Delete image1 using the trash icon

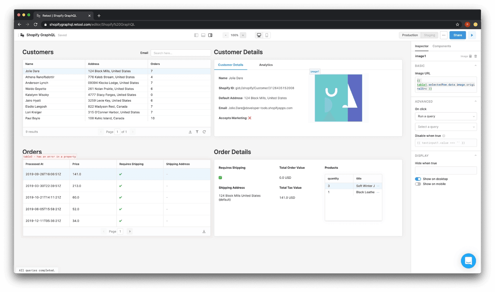pyautogui.click(x=475, y=56)
